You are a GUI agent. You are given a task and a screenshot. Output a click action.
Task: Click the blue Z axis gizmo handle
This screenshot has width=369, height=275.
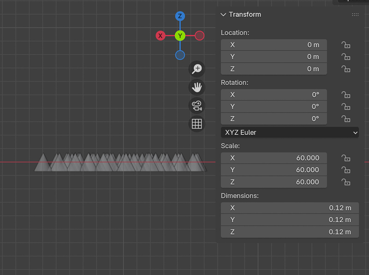(180, 17)
